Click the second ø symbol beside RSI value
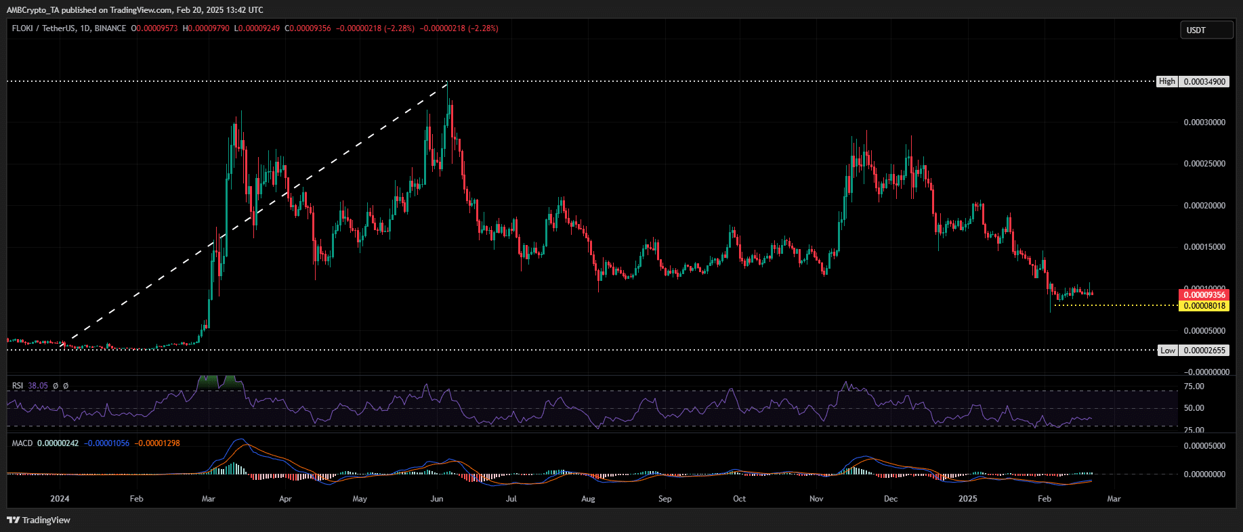This screenshot has width=1243, height=532. 66,386
